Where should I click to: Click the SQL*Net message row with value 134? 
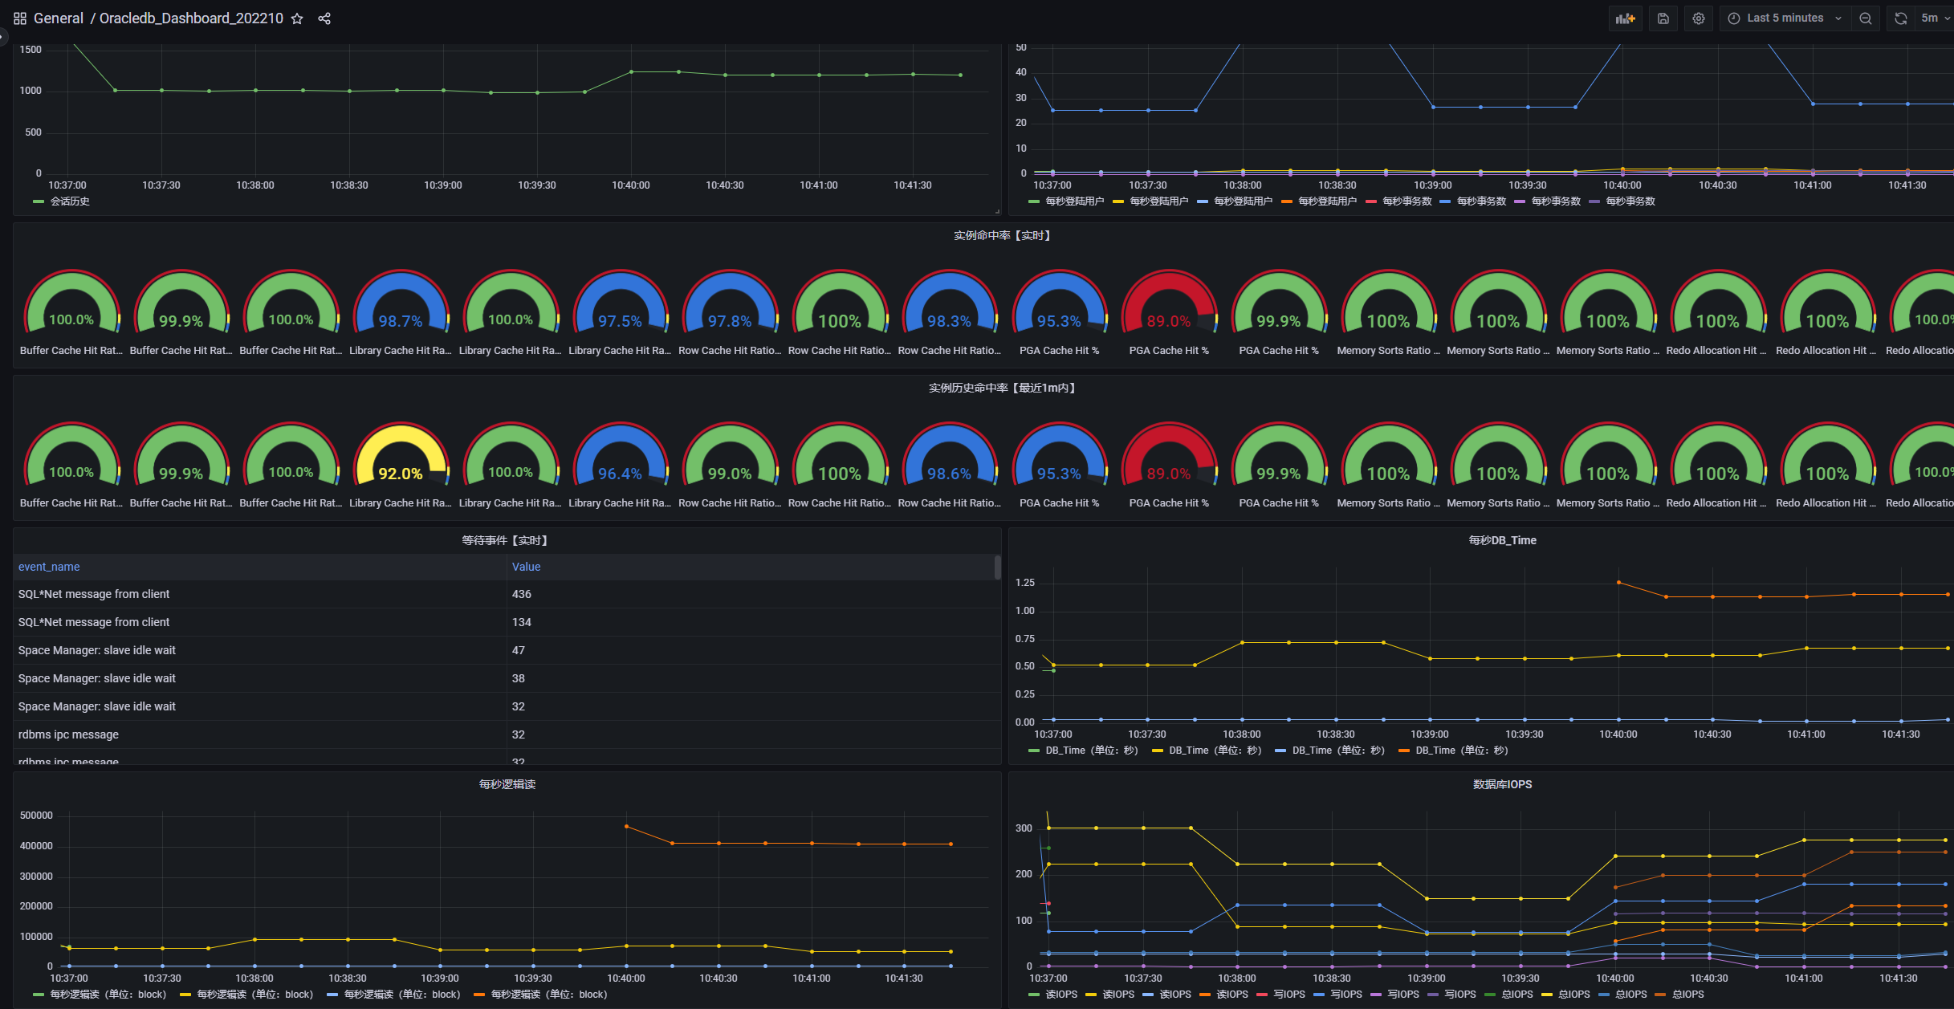click(x=504, y=622)
